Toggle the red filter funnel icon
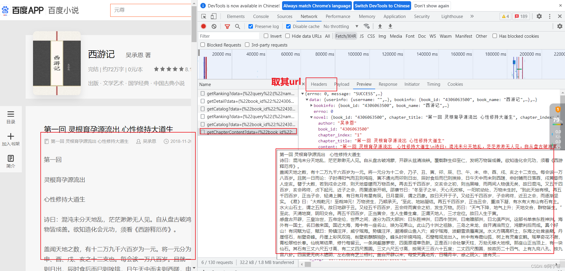The width and height of the screenshot is (565, 271). pos(227,27)
